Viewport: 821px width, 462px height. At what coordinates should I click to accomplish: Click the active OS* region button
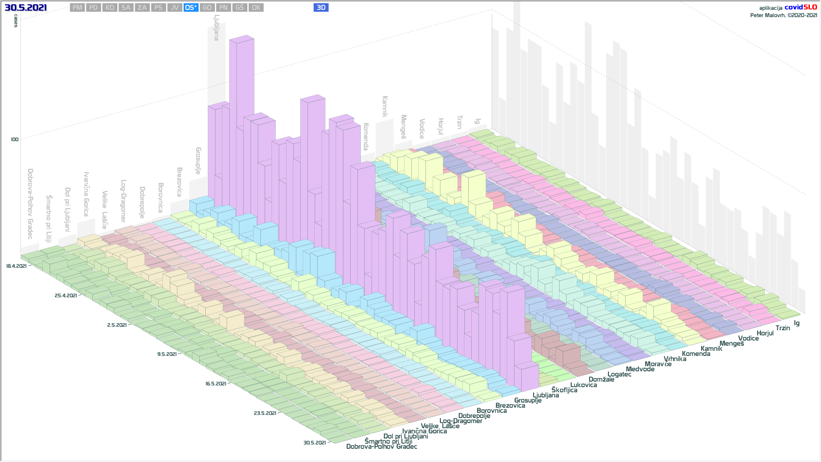point(191,8)
